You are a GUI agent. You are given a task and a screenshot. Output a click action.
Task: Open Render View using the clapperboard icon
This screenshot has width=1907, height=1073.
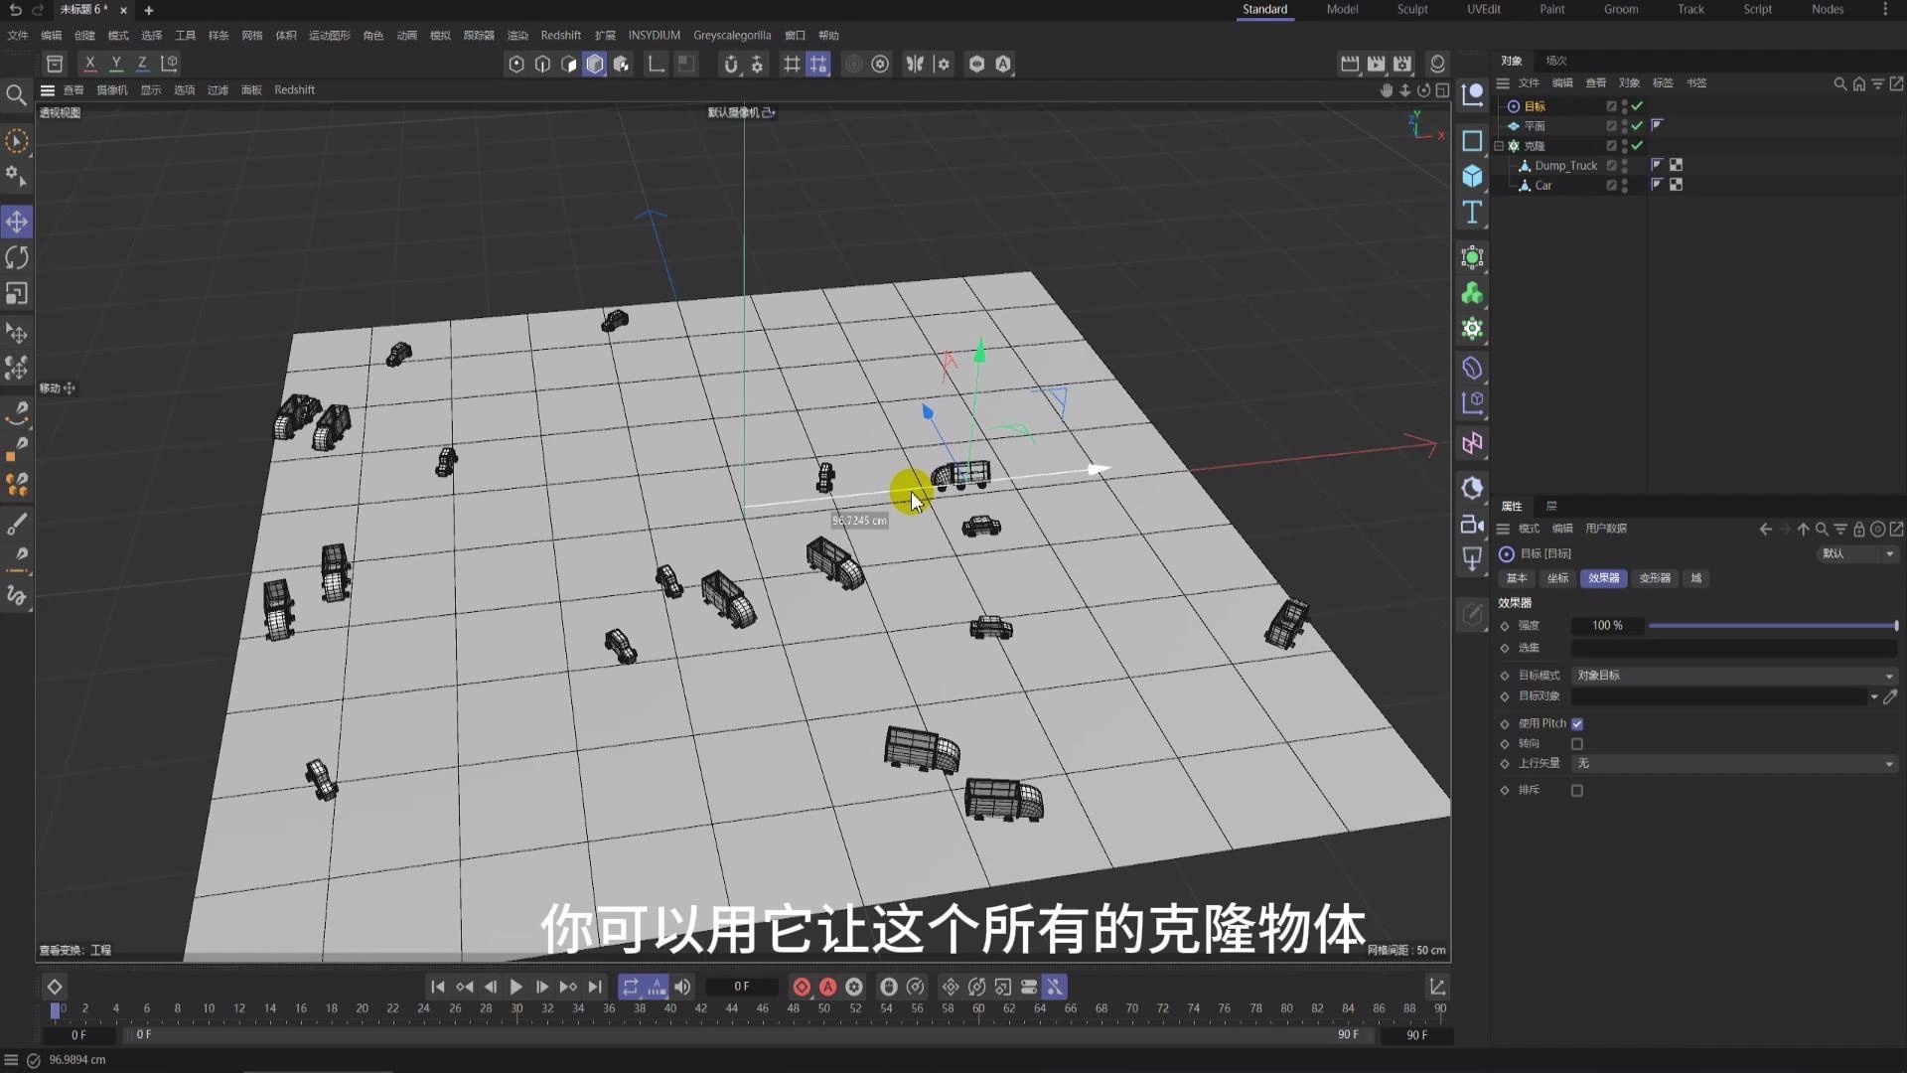coord(1349,64)
